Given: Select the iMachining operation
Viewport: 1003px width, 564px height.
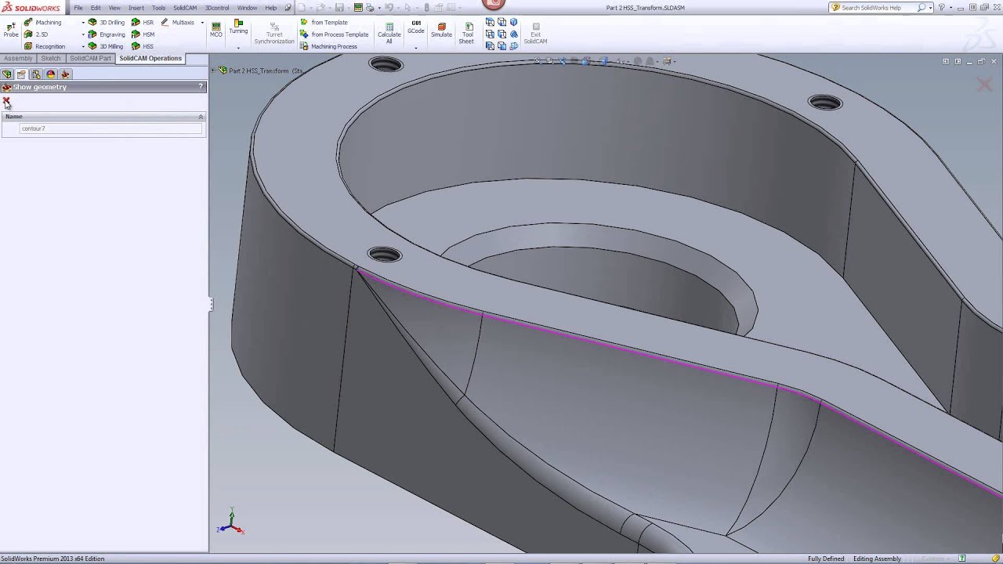Looking at the screenshot, I should [x=42, y=22].
